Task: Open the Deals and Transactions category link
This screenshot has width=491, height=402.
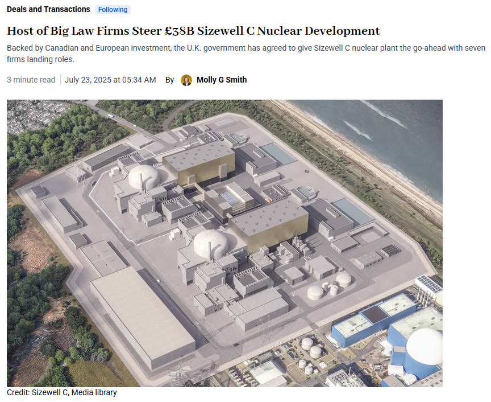Action: tap(48, 10)
